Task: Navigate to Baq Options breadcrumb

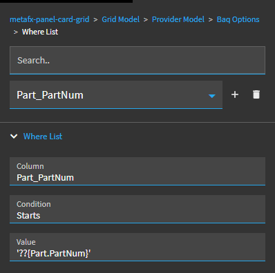Action: 238,19
